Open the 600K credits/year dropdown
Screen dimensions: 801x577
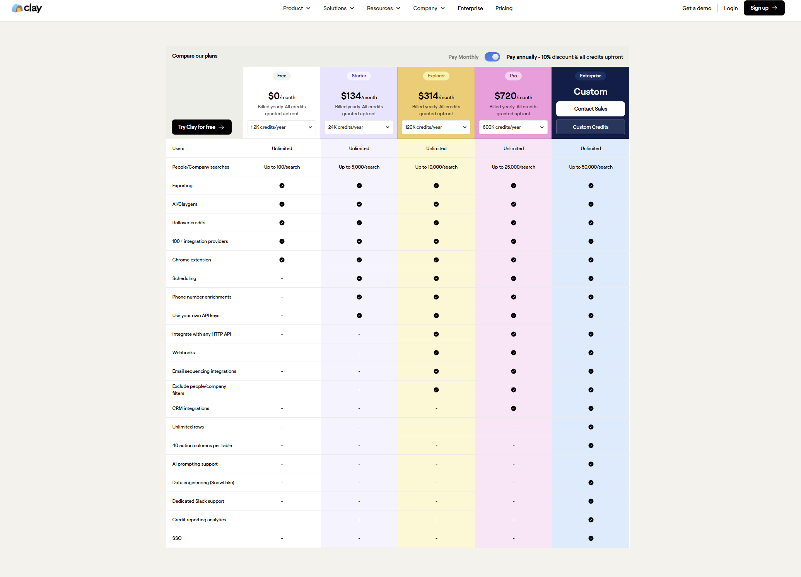click(x=513, y=127)
